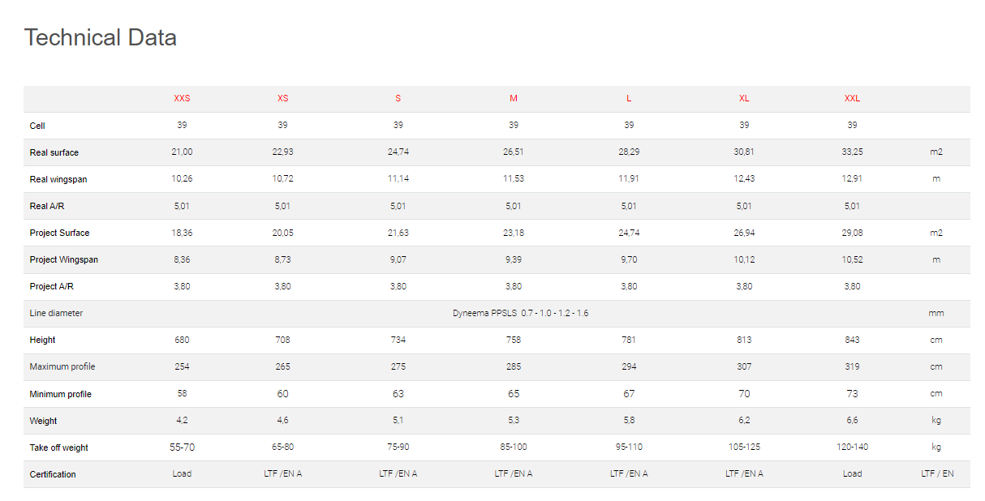Viewport: 985px width, 501px height.
Task: Select the Project Wingspan row label
Action: [64, 259]
